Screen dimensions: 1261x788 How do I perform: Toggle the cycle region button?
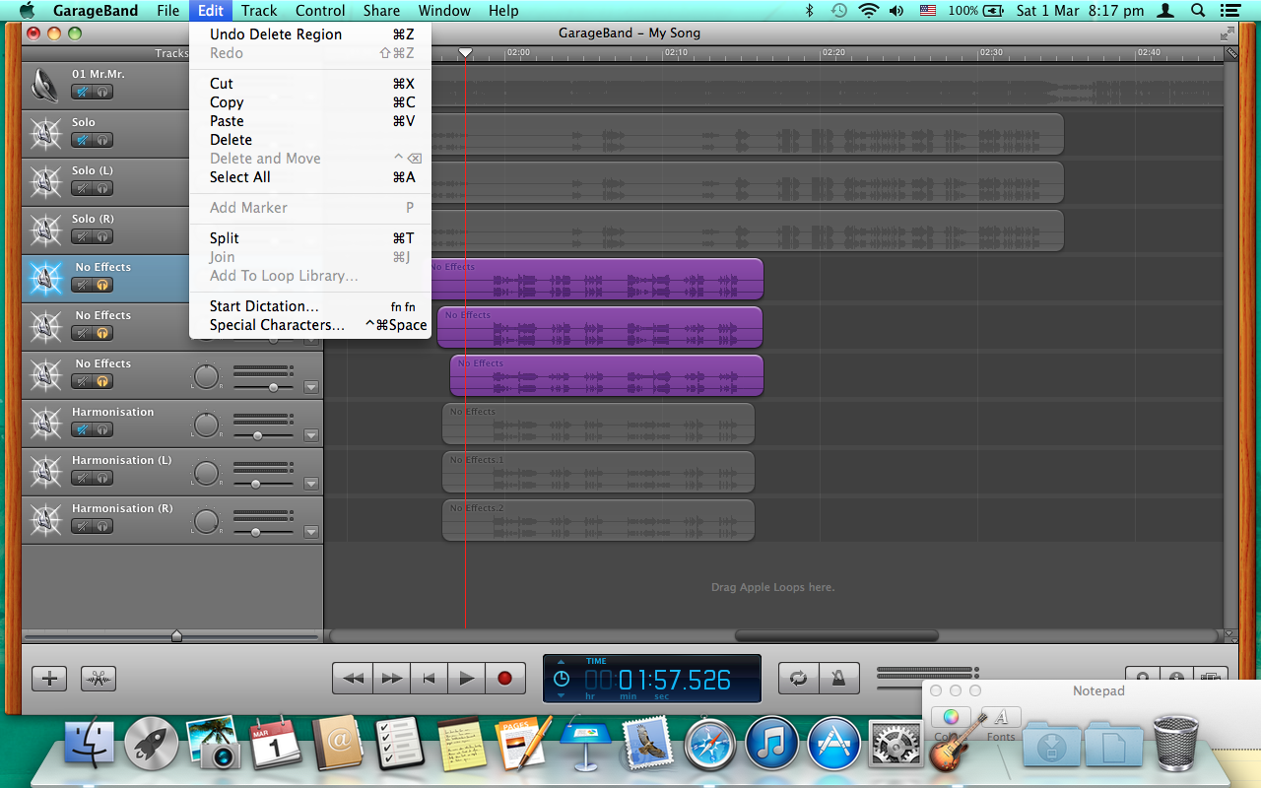799,678
